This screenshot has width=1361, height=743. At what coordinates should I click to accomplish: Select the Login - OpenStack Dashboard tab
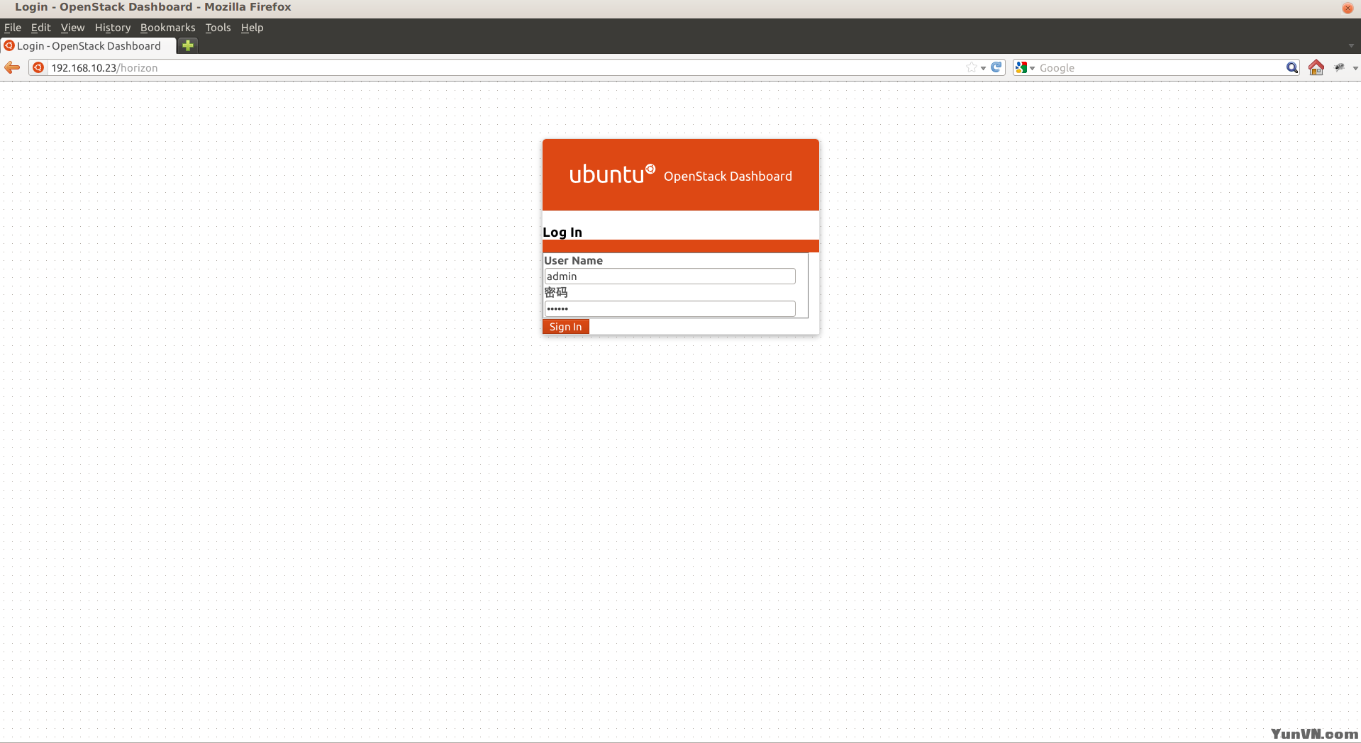click(88, 46)
